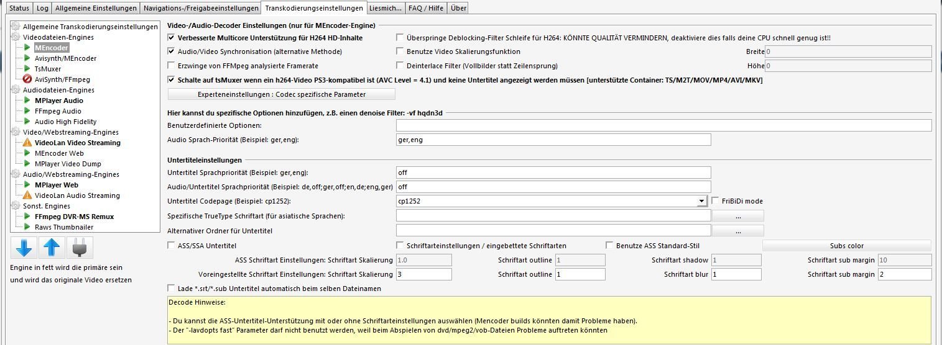
Task: Open Navigations-/Freigabeeinstellungen tab
Action: 201,8
